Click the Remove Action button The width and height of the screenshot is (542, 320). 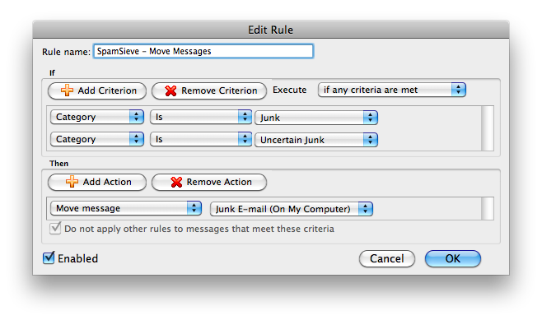(209, 182)
